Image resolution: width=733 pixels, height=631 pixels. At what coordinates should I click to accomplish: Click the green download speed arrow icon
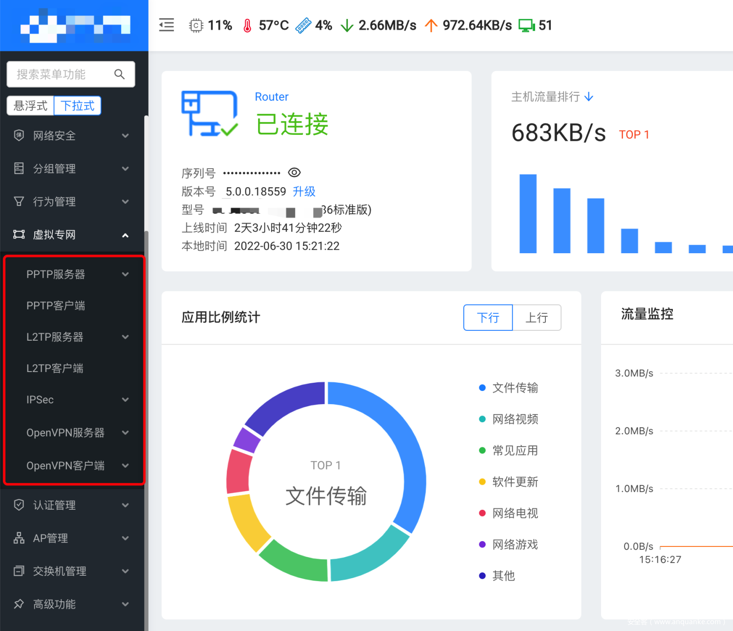coord(347,25)
